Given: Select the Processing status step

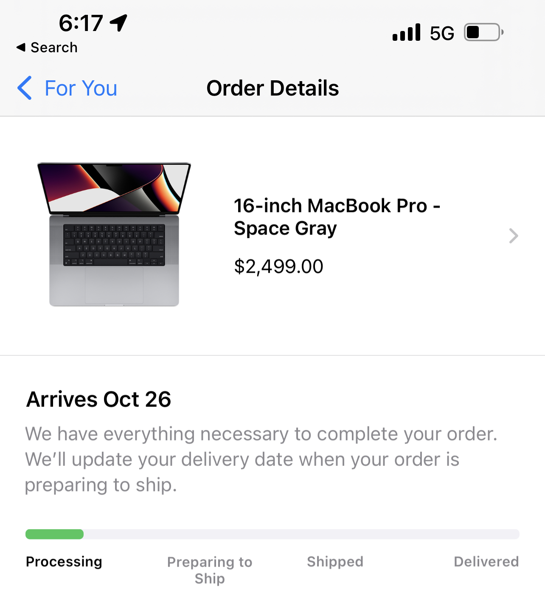Looking at the screenshot, I should (64, 561).
